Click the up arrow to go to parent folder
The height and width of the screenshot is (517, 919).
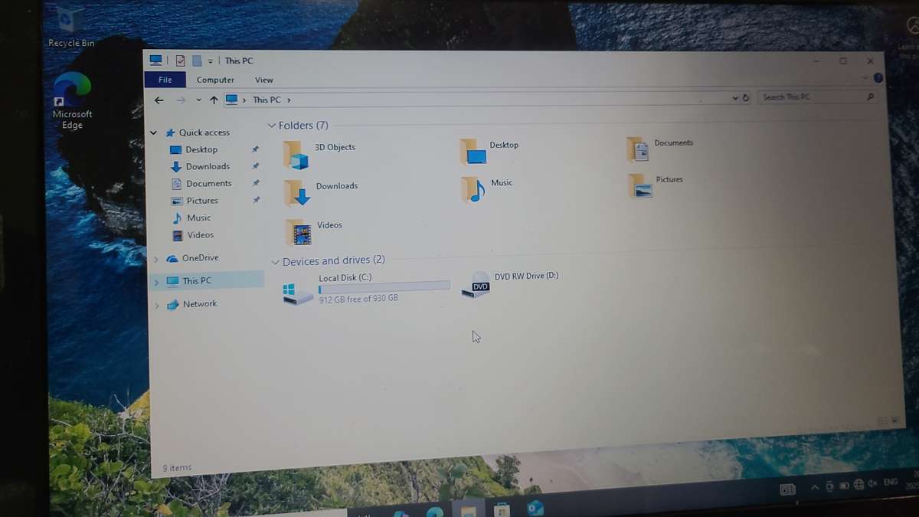213,100
